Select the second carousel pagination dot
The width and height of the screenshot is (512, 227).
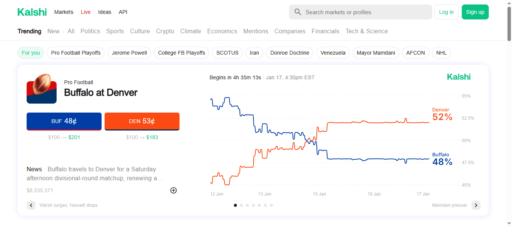click(241, 205)
